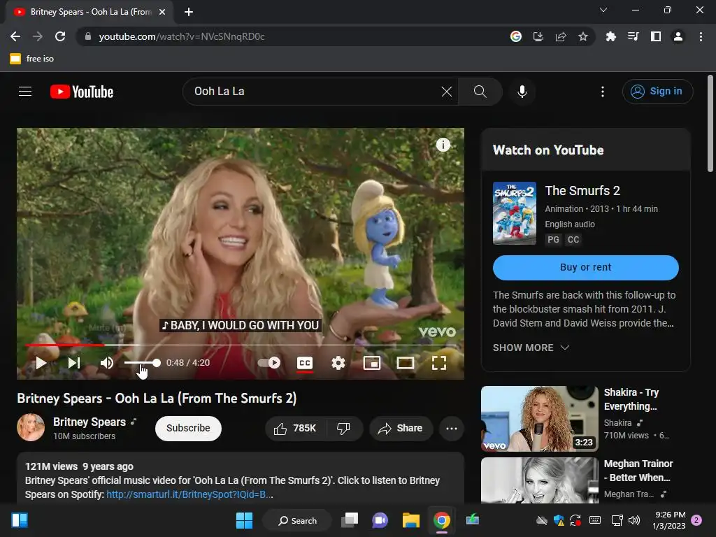Subscribe to Britney Spears channel
Screen dimensions: 716x537
tap(188, 429)
